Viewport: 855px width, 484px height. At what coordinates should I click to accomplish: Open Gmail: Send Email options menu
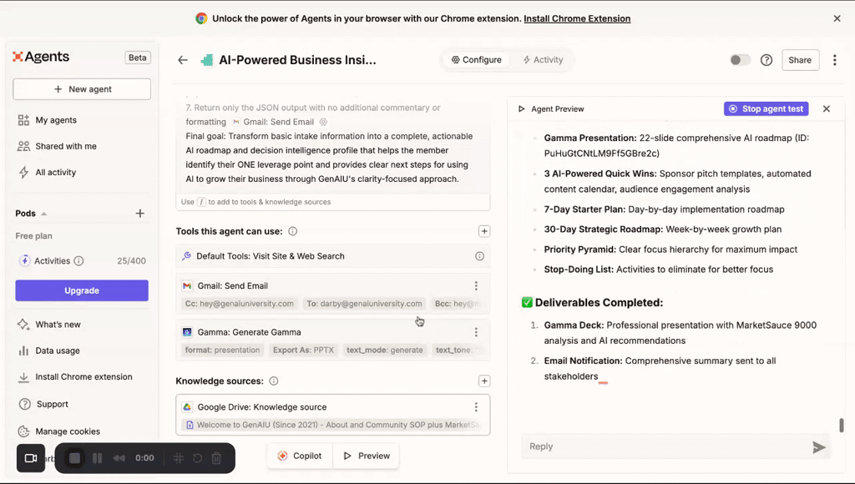[x=476, y=285]
